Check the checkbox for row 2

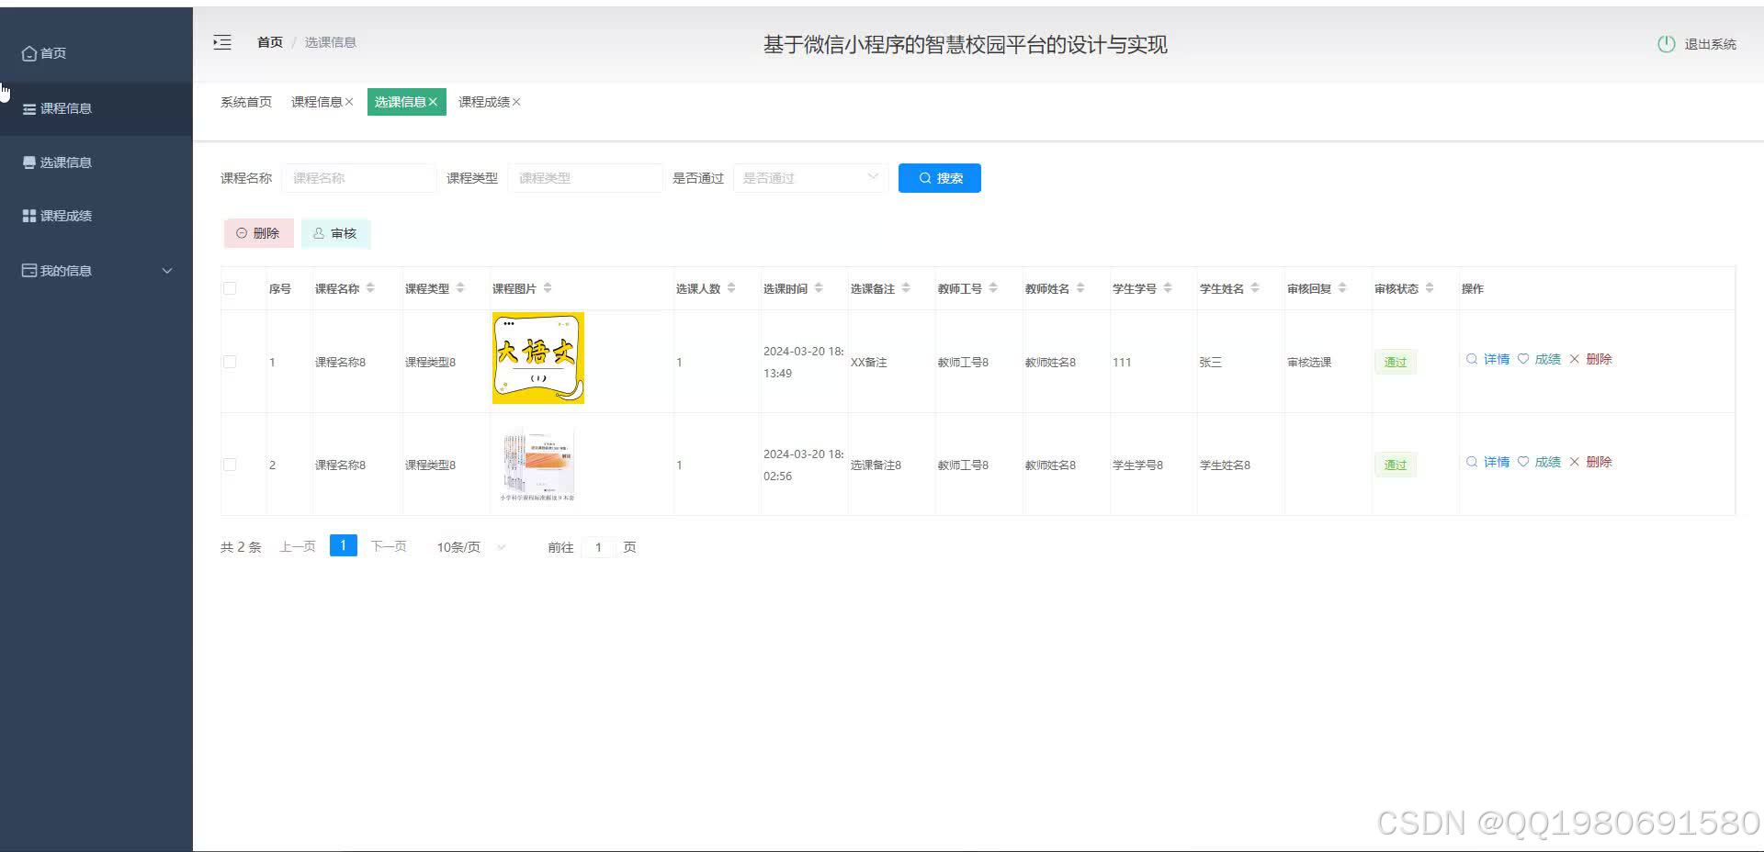(x=230, y=465)
